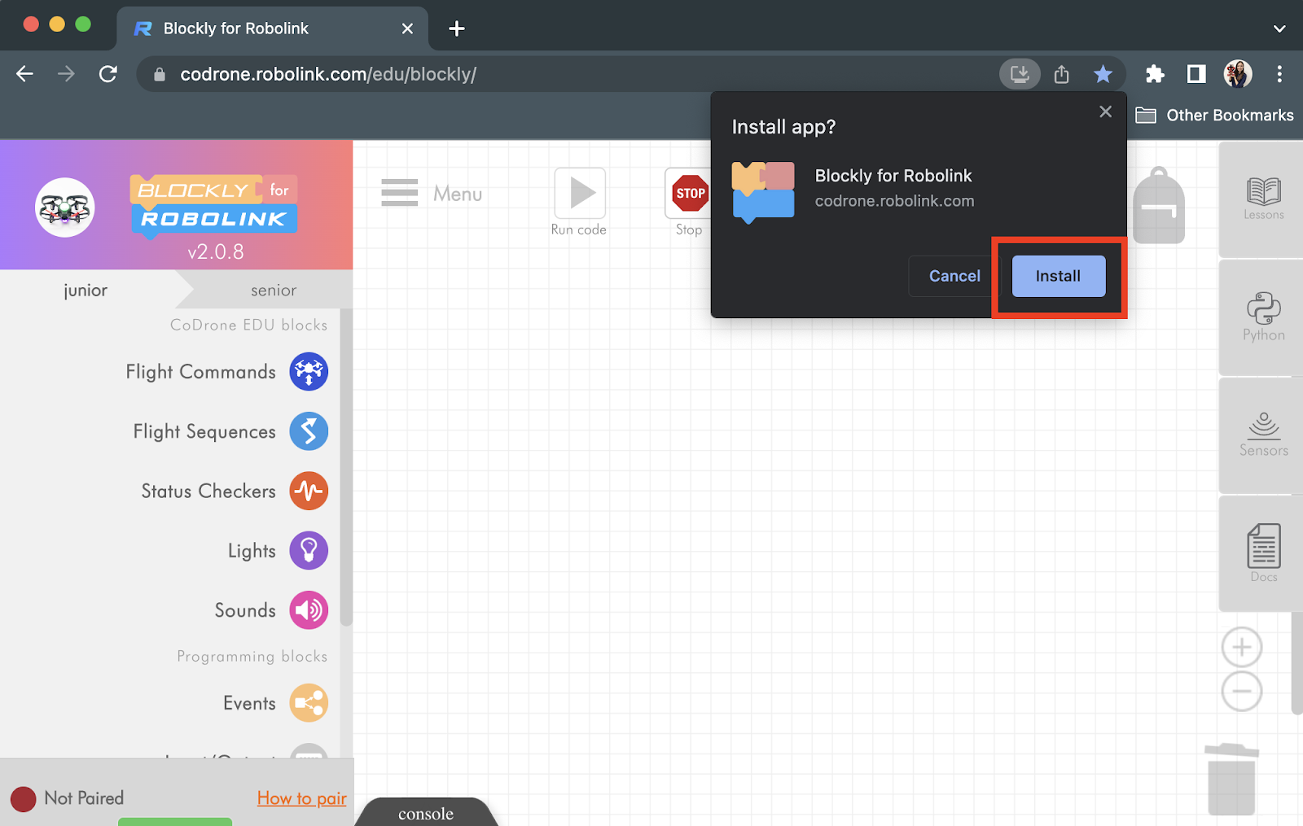Image resolution: width=1303 pixels, height=826 pixels.
Task: Open the Sounds block category
Action: click(x=271, y=610)
